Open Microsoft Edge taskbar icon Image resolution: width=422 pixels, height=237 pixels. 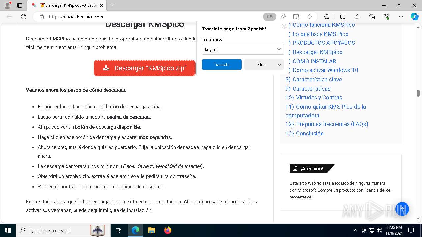click(136, 230)
